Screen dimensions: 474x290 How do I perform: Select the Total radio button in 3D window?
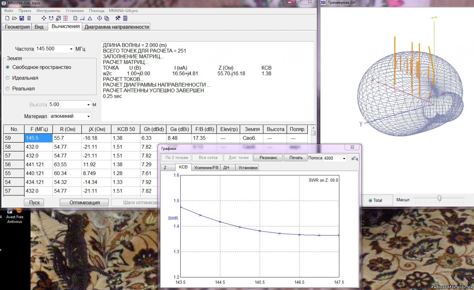pos(370,201)
